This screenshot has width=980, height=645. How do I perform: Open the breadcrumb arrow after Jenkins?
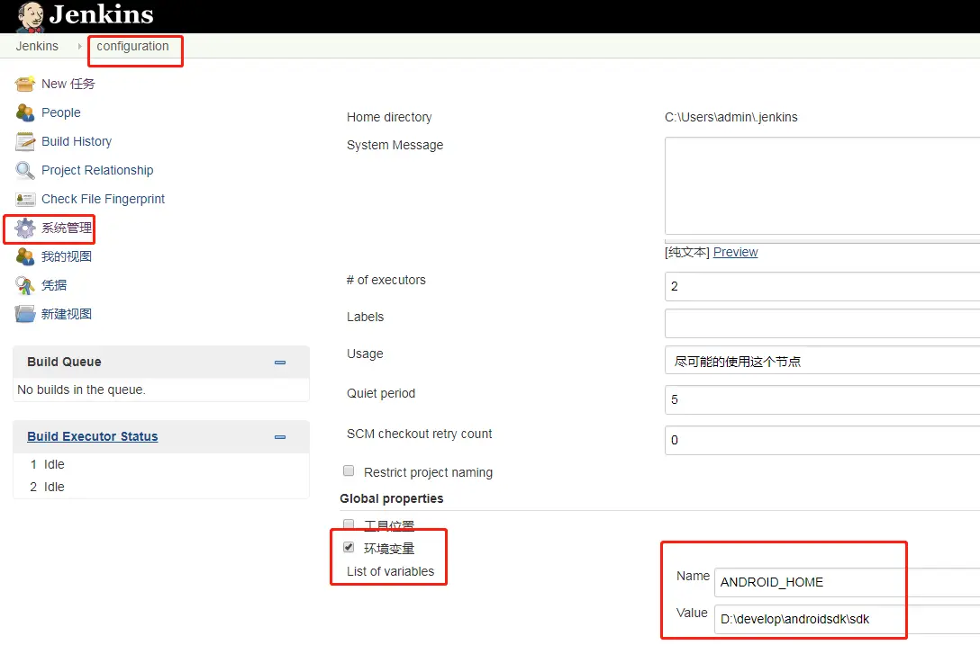click(79, 46)
